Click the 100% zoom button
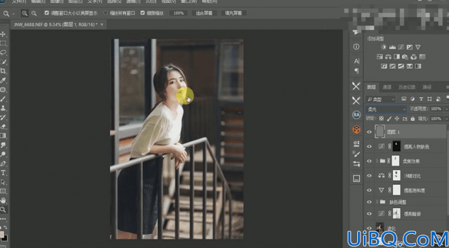The width and height of the screenshot is (449, 248). click(178, 13)
